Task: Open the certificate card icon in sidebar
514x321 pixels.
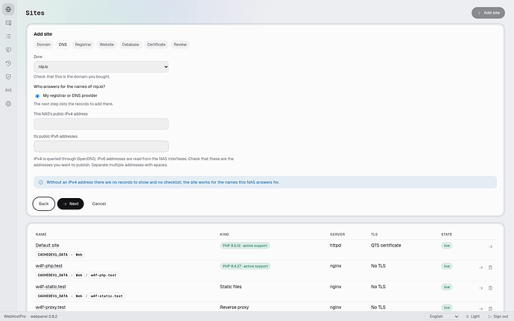Action: 8,22
